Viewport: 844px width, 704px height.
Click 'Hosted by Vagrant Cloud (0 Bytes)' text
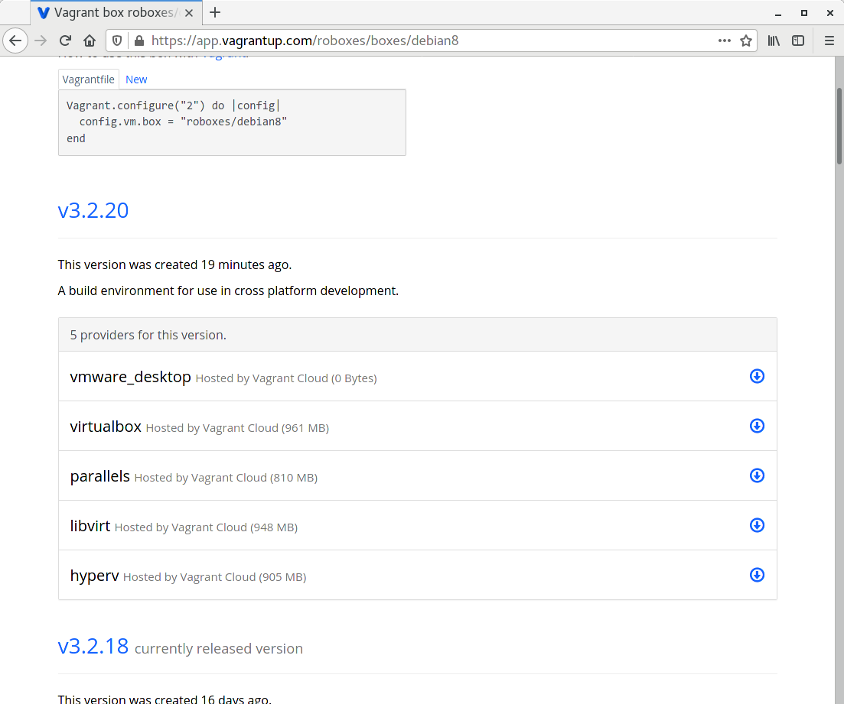(286, 378)
